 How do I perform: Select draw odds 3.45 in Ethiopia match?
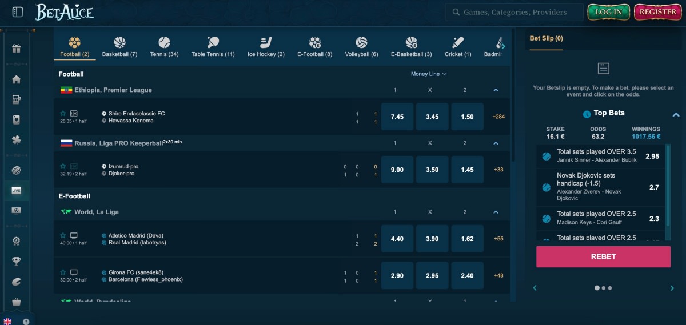[x=432, y=117]
